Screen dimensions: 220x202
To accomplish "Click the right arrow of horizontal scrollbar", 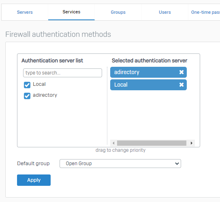I will pyautogui.click(x=192, y=143).
